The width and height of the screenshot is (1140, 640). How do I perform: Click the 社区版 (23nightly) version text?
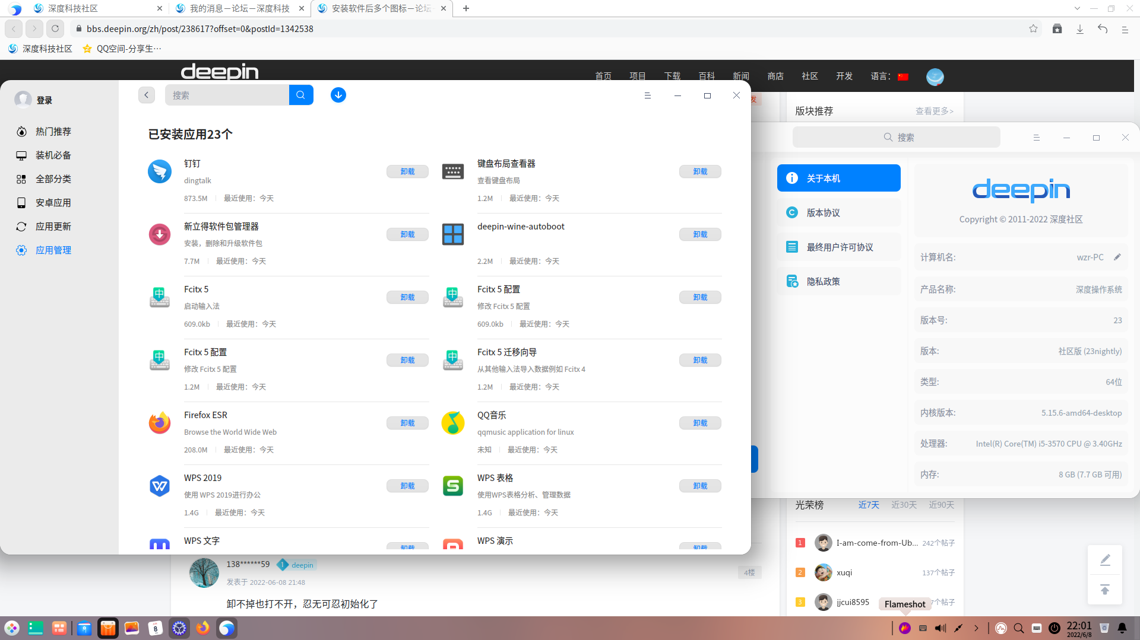tap(1090, 351)
